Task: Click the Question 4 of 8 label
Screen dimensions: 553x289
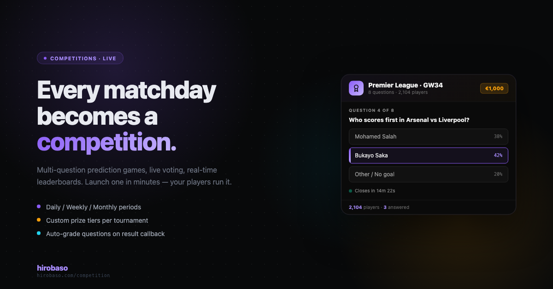Action: pyautogui.click(x=371, y=110)
